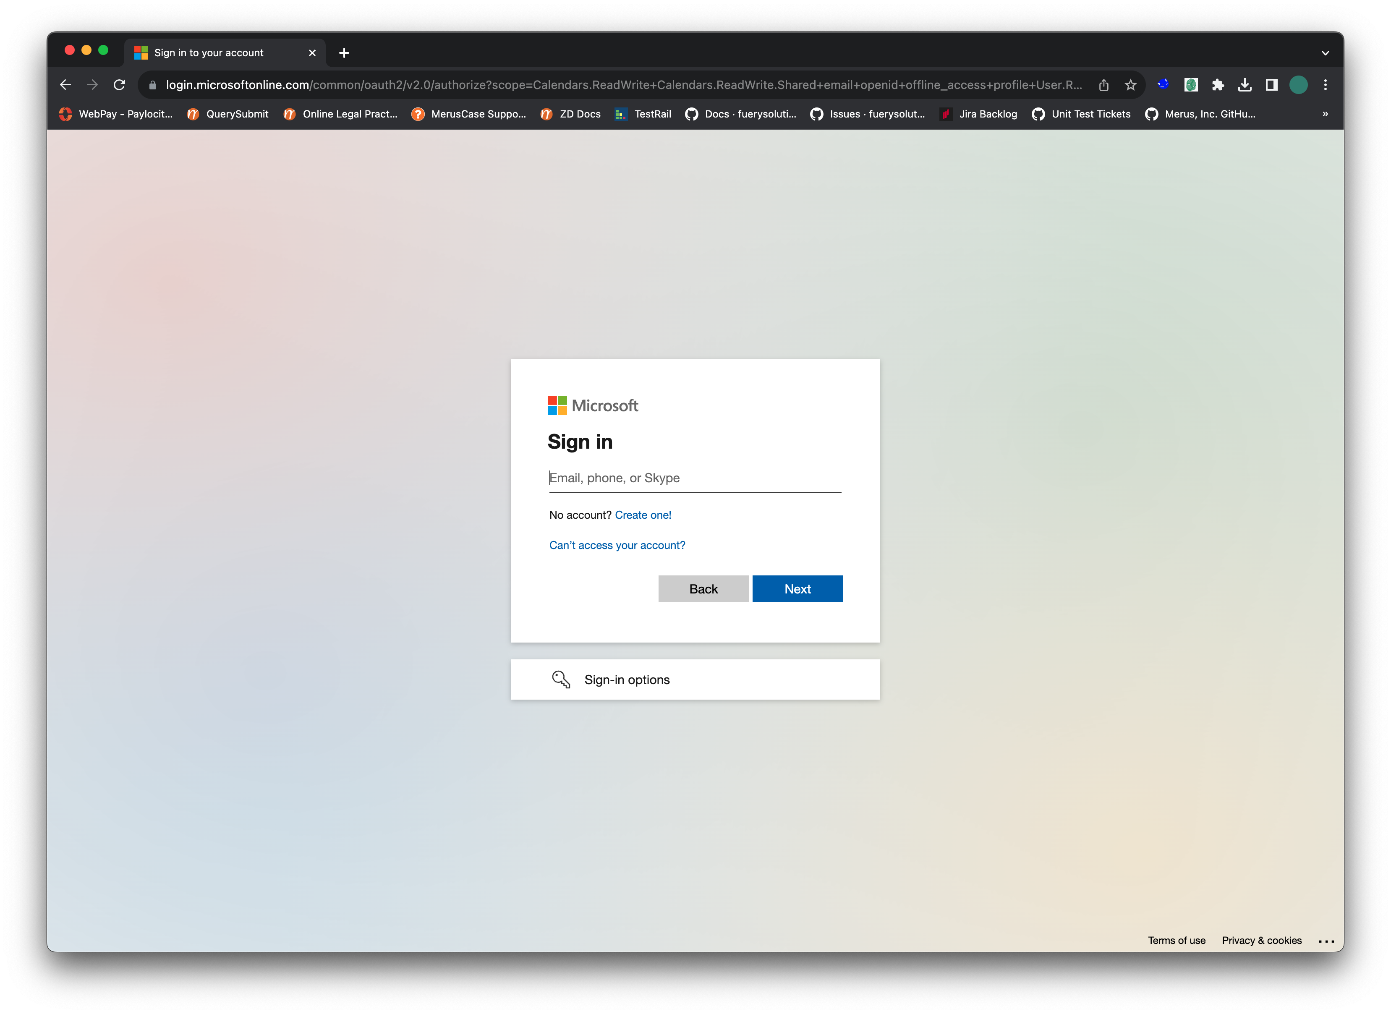Click the Email, phone, or Skype field

(695, 478)
